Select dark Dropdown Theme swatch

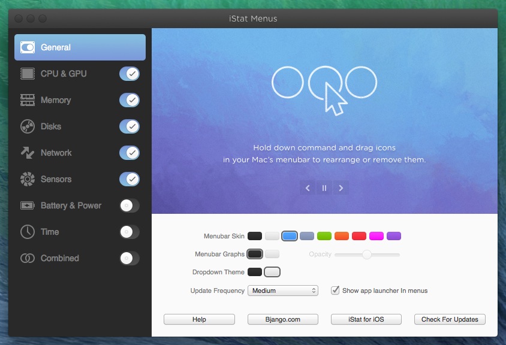[x=255, y=272]
